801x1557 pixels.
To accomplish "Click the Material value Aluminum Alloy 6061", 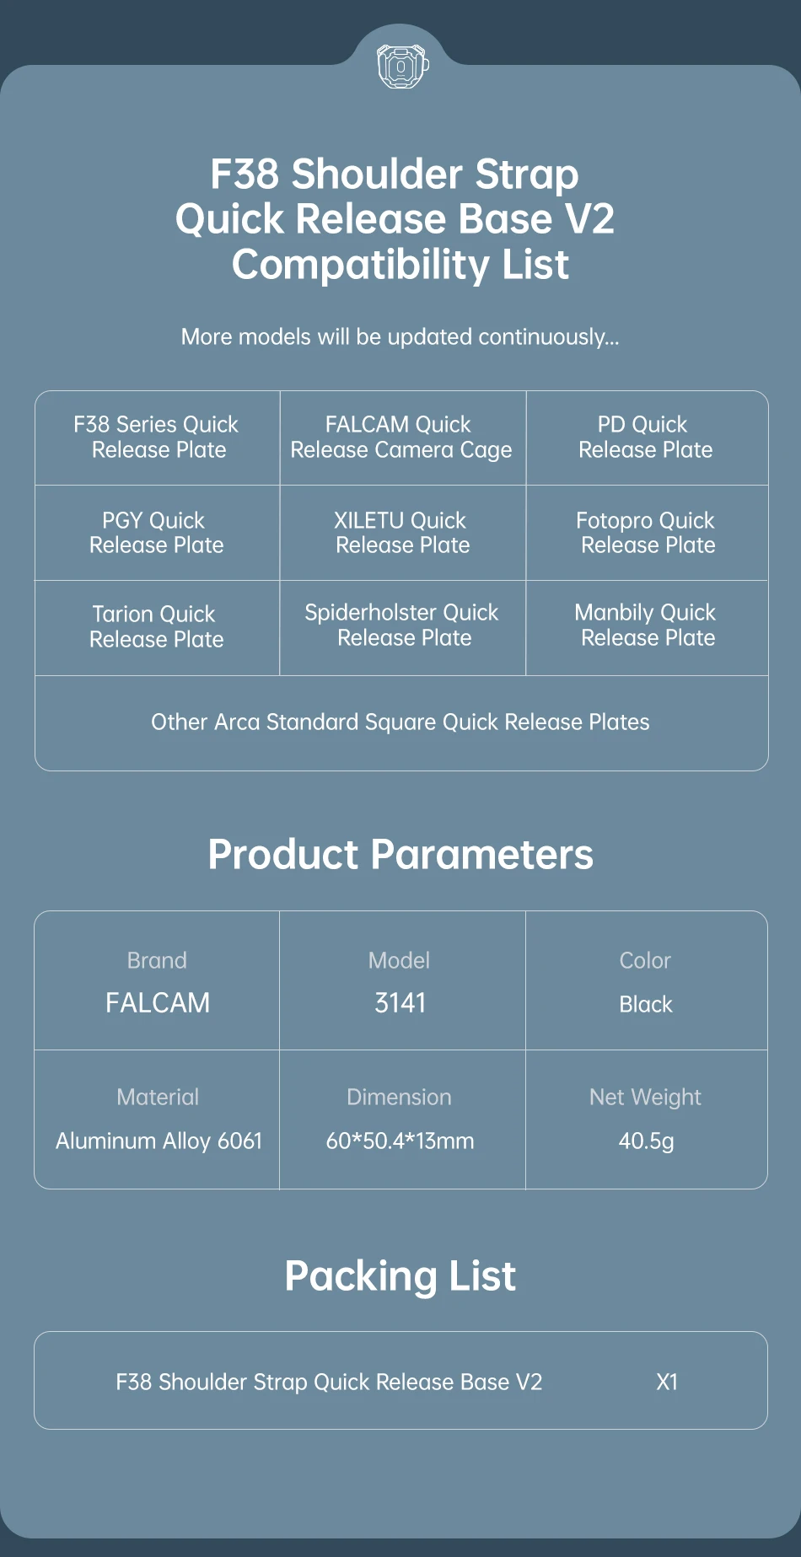I will 159,1141.
